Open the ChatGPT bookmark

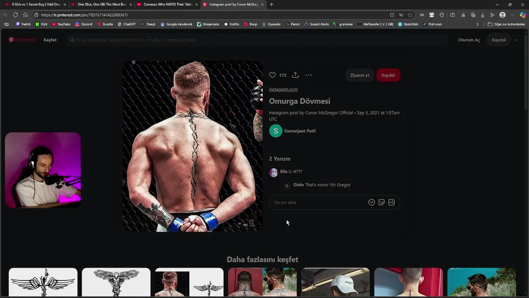126,24
